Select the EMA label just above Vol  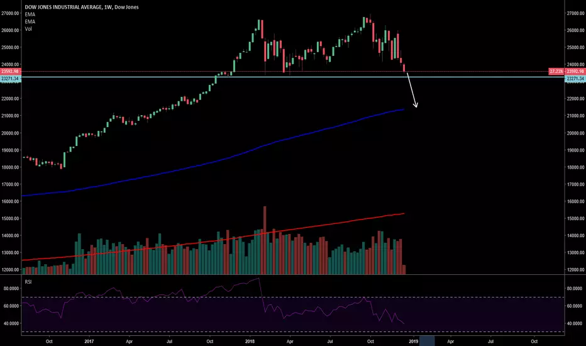point(30,21)
